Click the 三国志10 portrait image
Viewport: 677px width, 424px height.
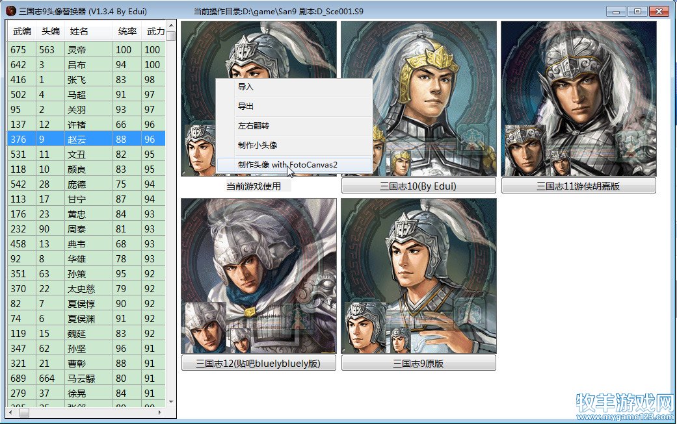(x=418, y=98)
